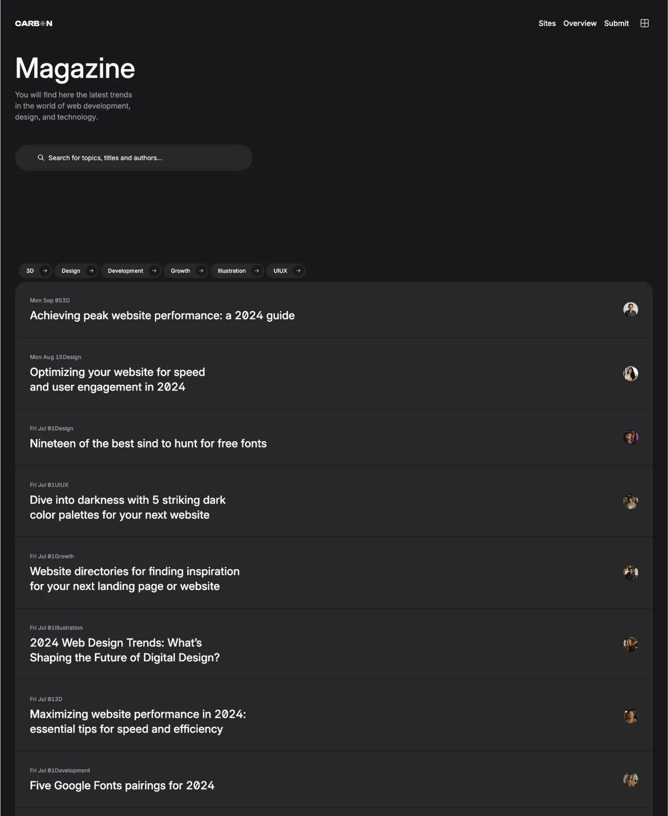This screenshot has width=668, height=816.
Task: Read "Five Google Fonts pairings for 2024"
Action: (122, 786)
